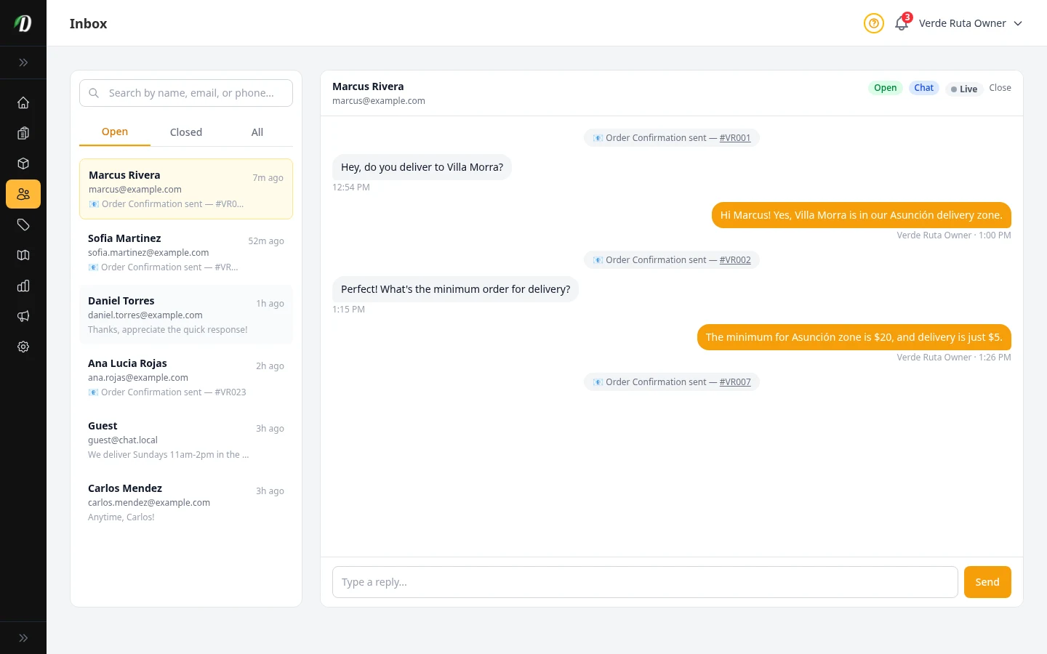This screenshot has height=654, width=1047.
Task: Expand the sidebar using bottom double-chevron
Action: pyautogui.click(x=23, y=638)
